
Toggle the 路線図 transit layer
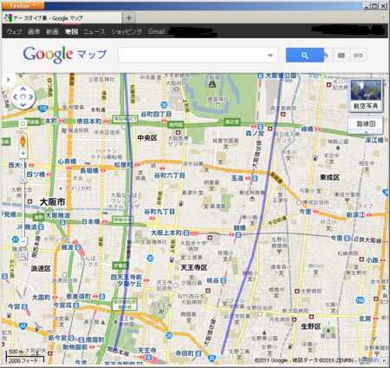(366, 124)
